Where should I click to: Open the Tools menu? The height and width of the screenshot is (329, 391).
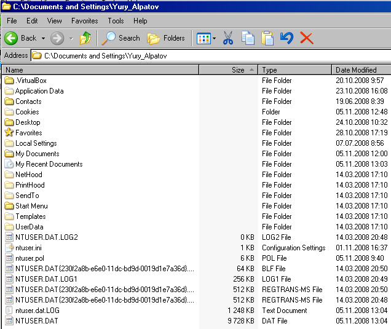coord(116,21)
